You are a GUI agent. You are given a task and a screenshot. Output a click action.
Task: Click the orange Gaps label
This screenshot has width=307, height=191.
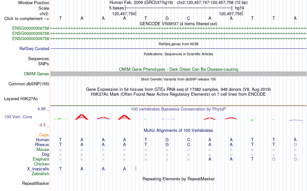tap(44, 135)
